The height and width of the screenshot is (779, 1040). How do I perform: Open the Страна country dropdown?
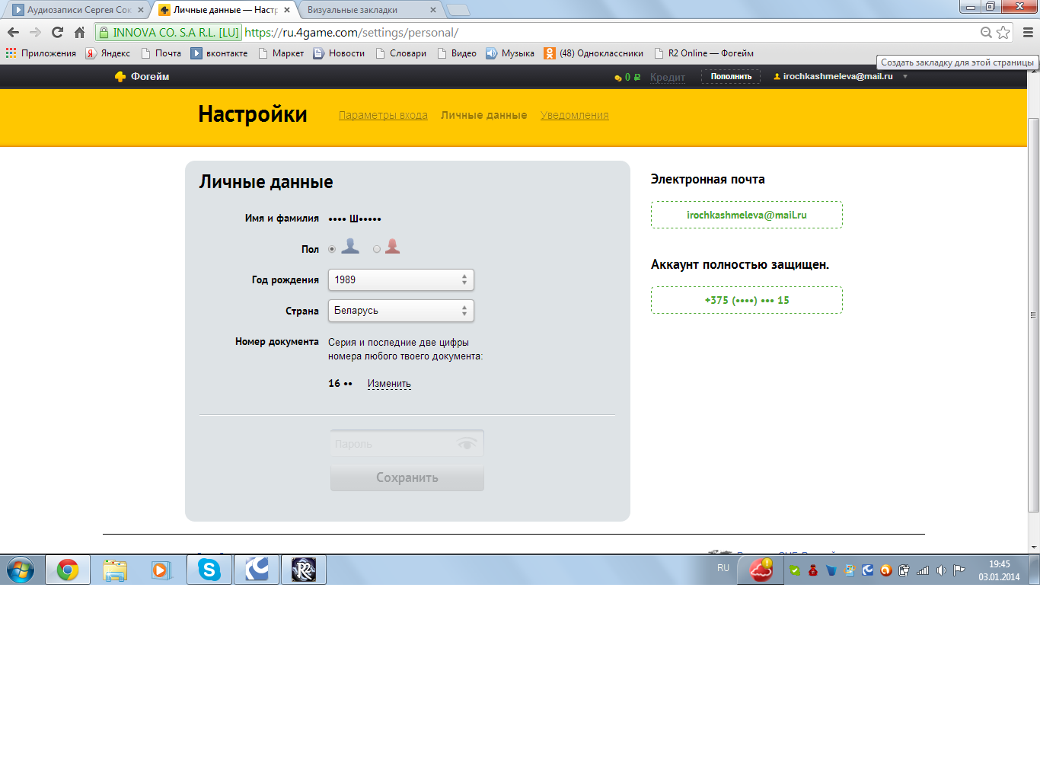tap(401, 311)
